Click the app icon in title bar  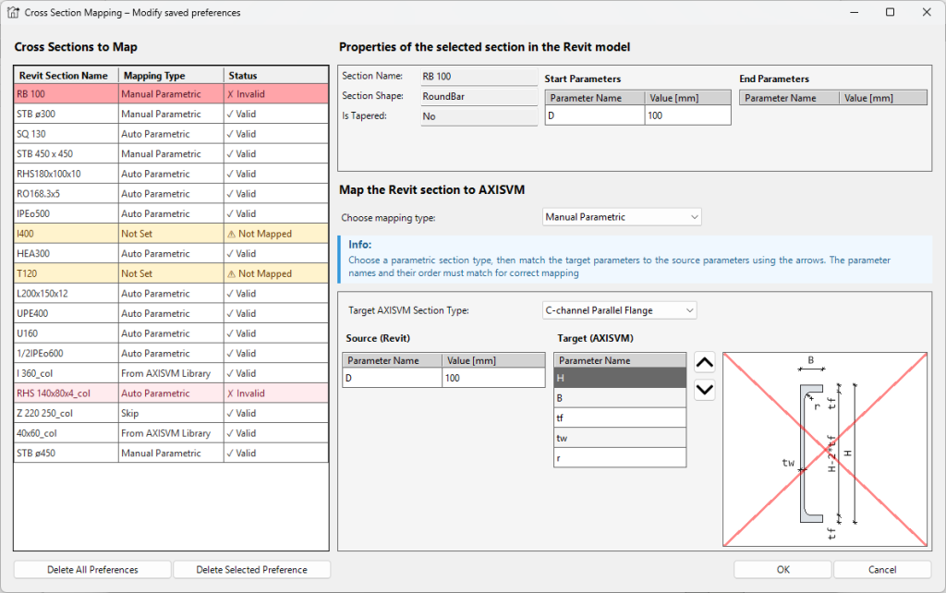pyautogui.click(x=14, y=13)
